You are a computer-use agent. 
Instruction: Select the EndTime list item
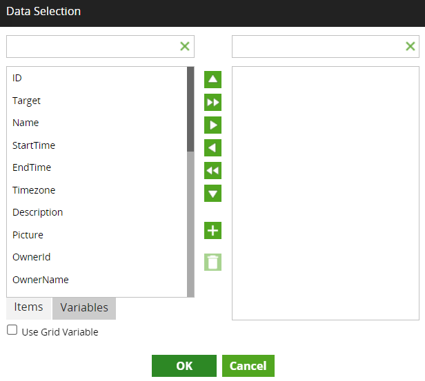(x=97, y=167)
